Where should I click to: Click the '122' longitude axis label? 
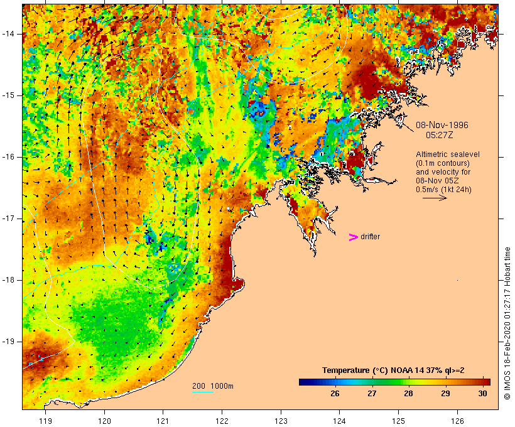pos(222,421)
